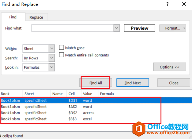Open the Find what history dropdown arrow
The width and height of the screenshot is (192, 139).
coord(117,28)
